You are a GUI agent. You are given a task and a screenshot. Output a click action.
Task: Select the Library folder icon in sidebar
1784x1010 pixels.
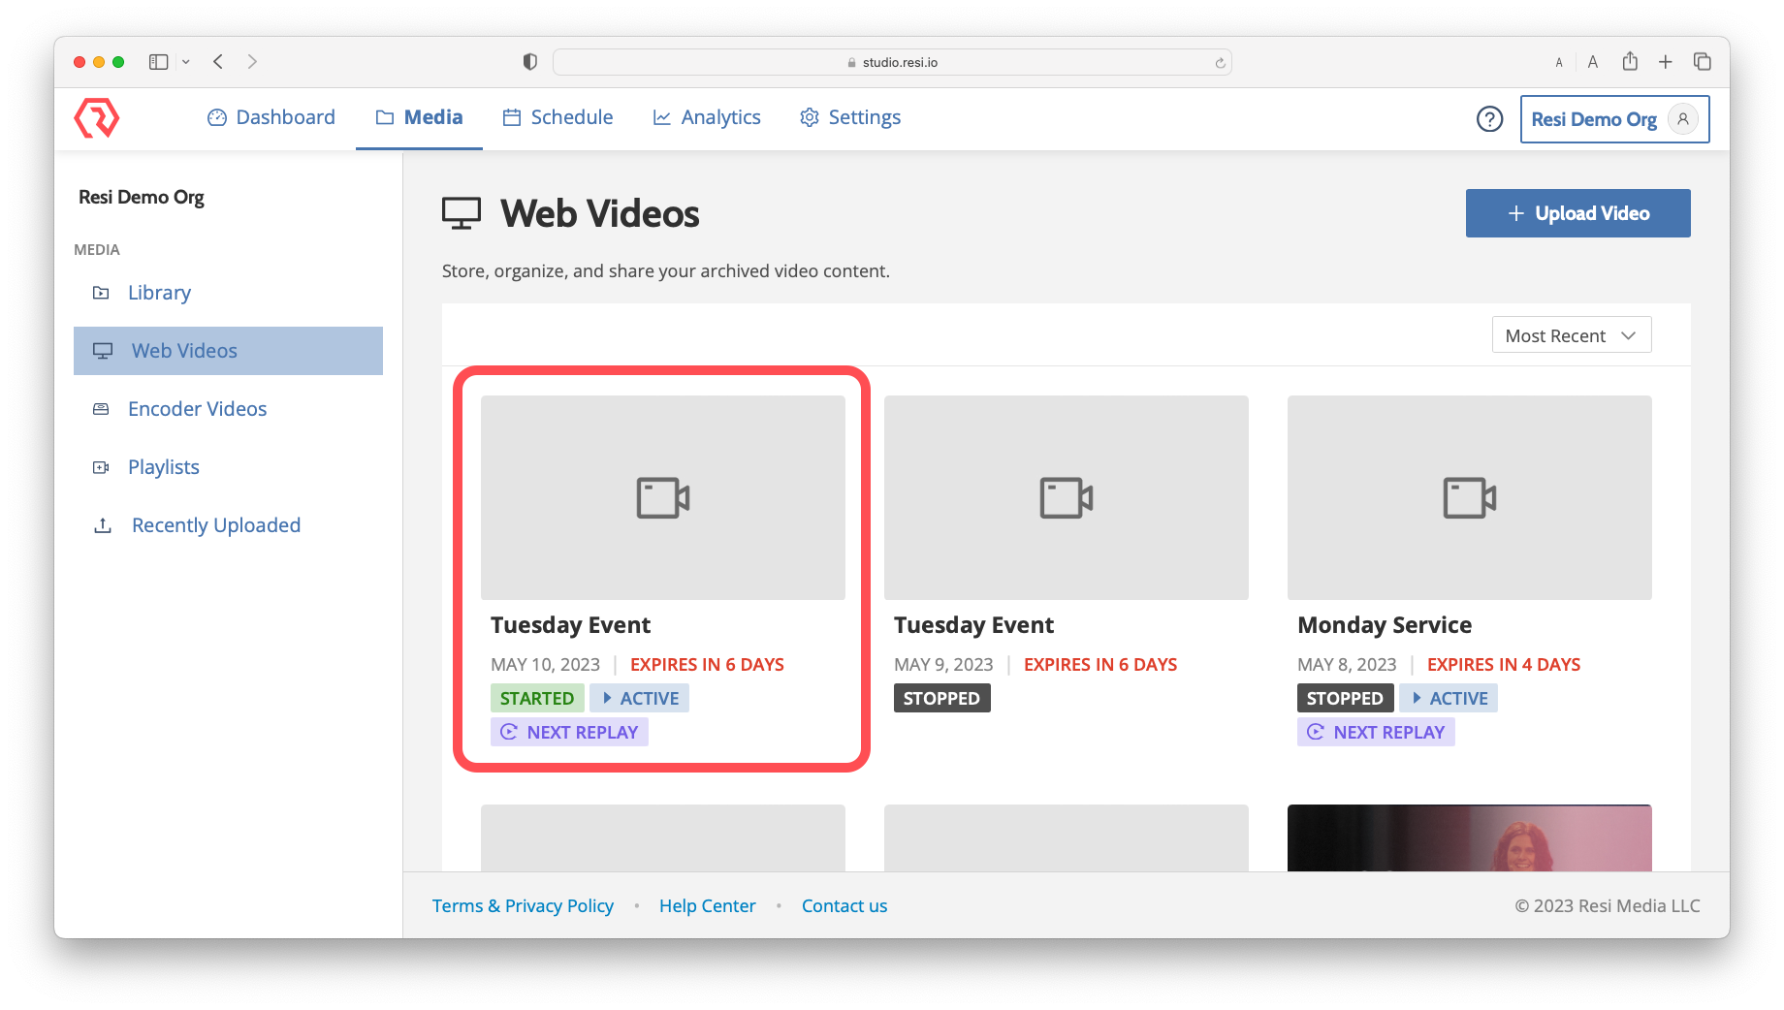point(101,292)
